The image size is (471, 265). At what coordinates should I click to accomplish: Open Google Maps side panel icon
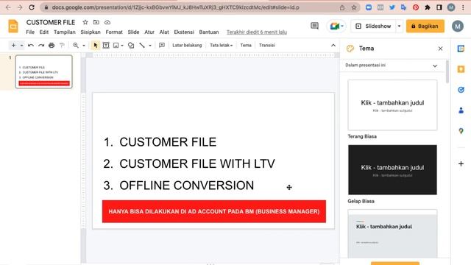(x=461, y=131)
